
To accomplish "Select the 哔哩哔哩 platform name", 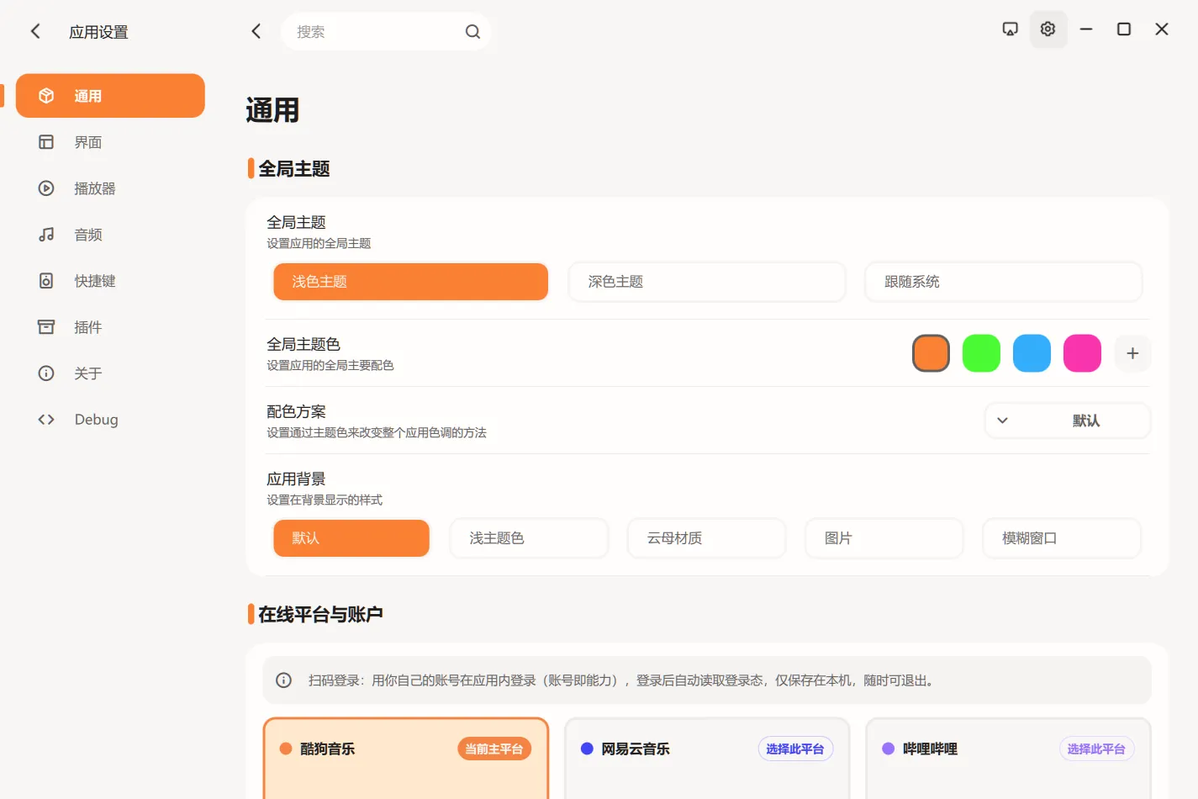I will coord(930,749).
